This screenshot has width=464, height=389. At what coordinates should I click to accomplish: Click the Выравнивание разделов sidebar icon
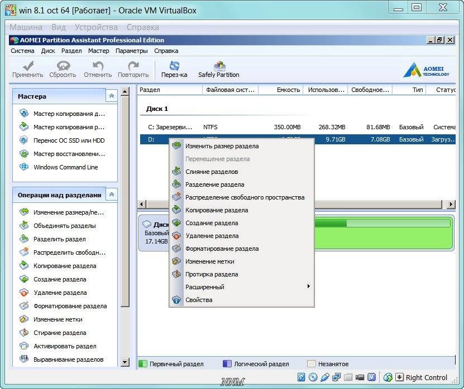(x=24, y=359)
